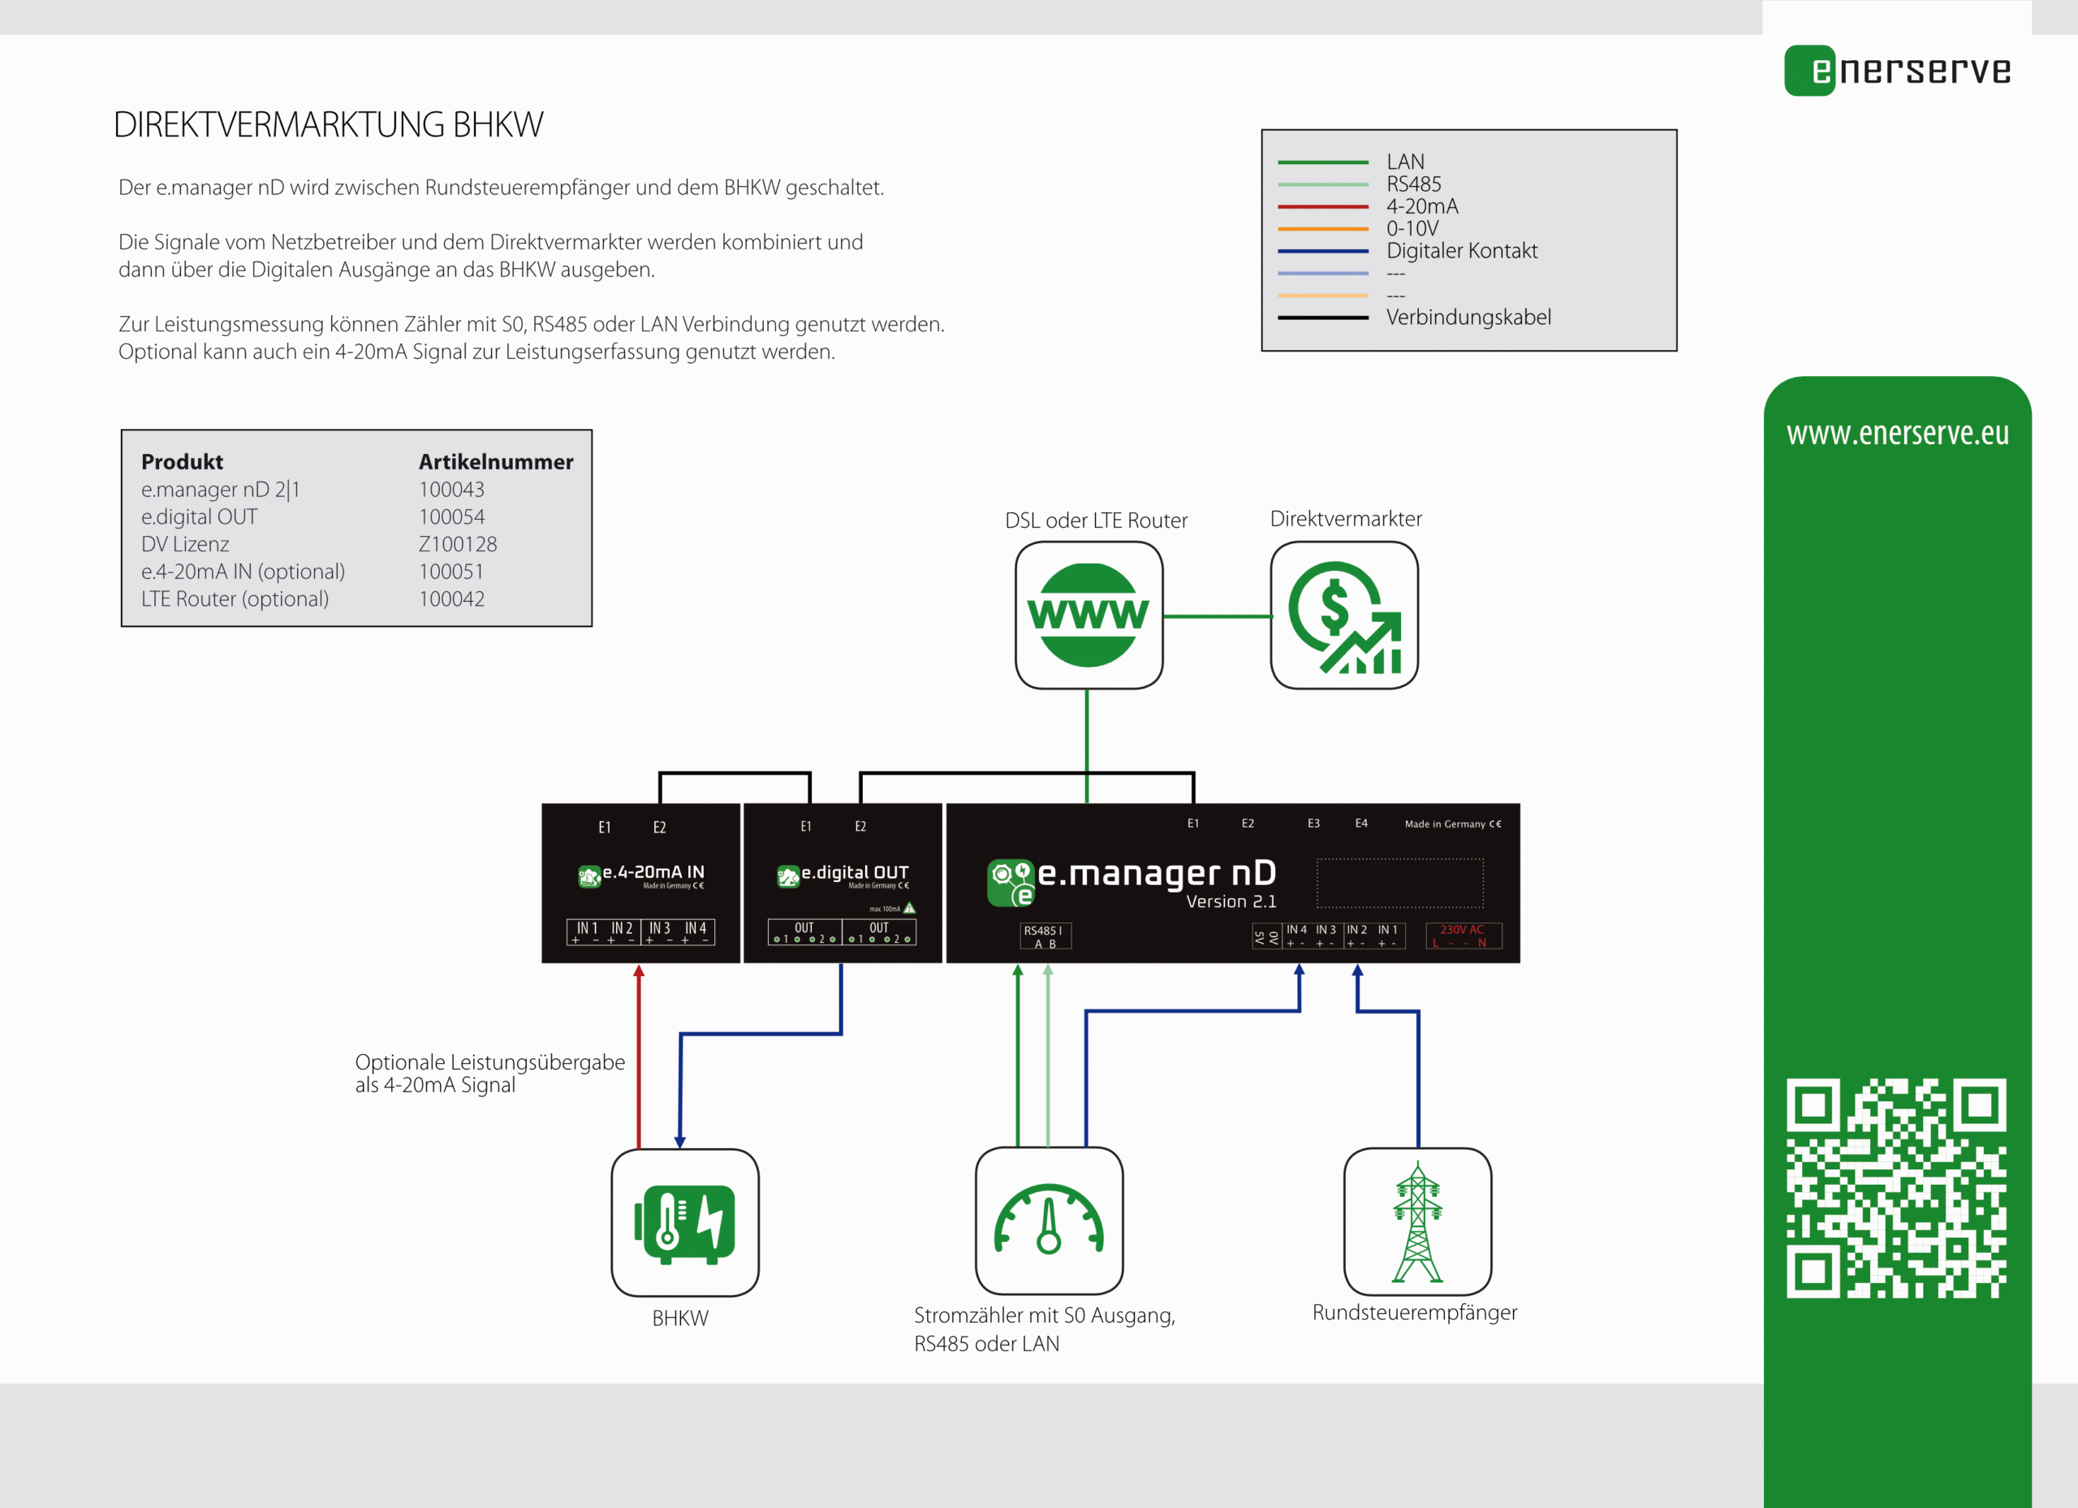Select article number 100043

click(451, 490)
